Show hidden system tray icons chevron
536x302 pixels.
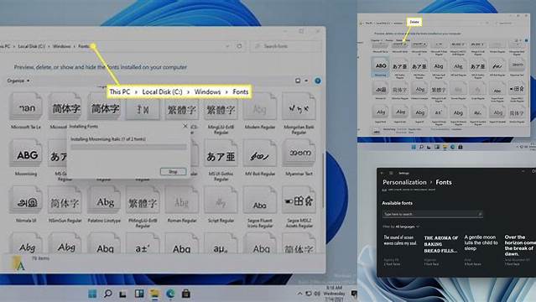pyautogui.click(x=299, y=294)
